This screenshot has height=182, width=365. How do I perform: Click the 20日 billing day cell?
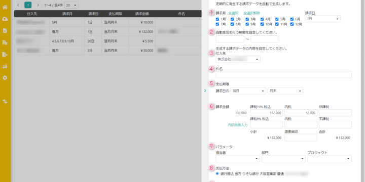pos(93,41)
